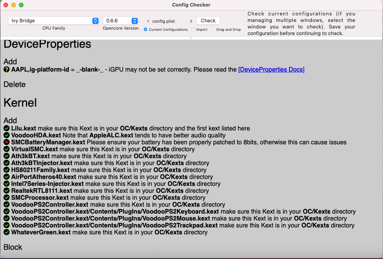
Task: Click the RealtekRTL8111.kext entry text
Action: tap(110, 190)
